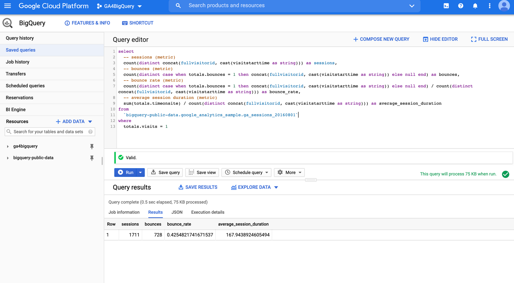Switch to Execution details tab
The height and width of the screenshot is (283, 514).
point(208,212)
